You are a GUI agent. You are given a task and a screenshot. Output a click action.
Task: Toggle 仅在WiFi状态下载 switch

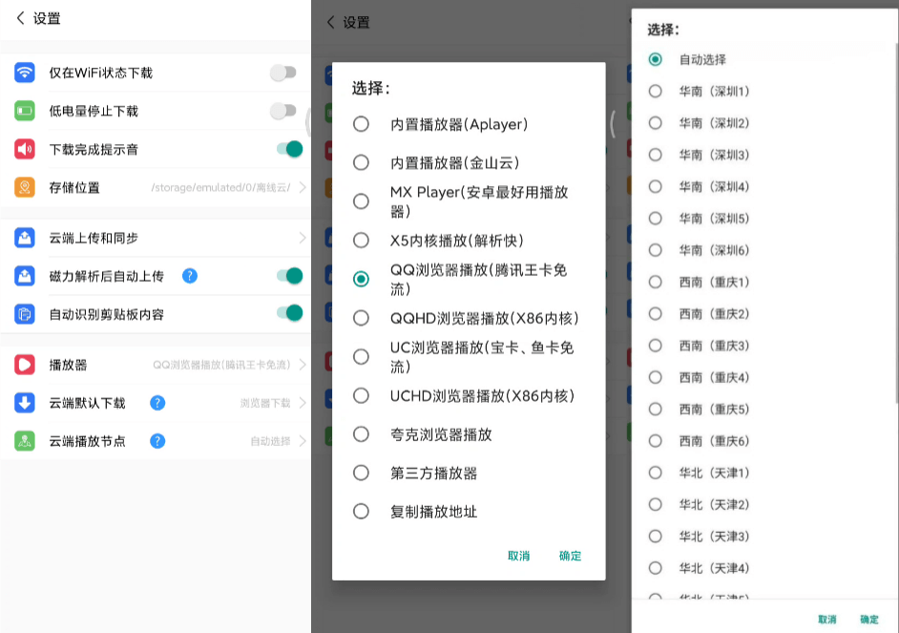(283, 73)
